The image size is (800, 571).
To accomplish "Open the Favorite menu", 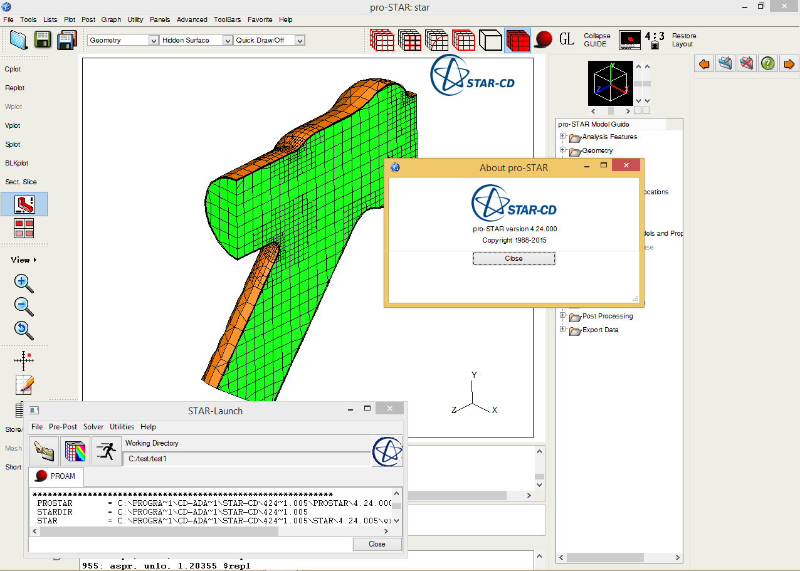I will pos(260,19).
